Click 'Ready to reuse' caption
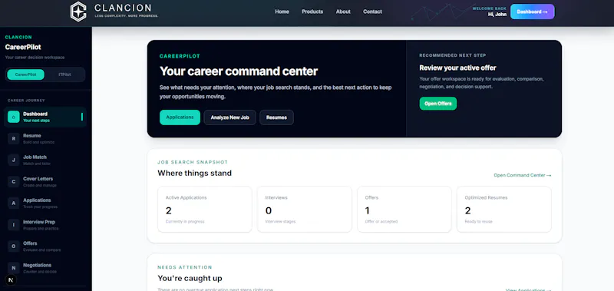The image size is (614, 291). click(x=478, y=222)
